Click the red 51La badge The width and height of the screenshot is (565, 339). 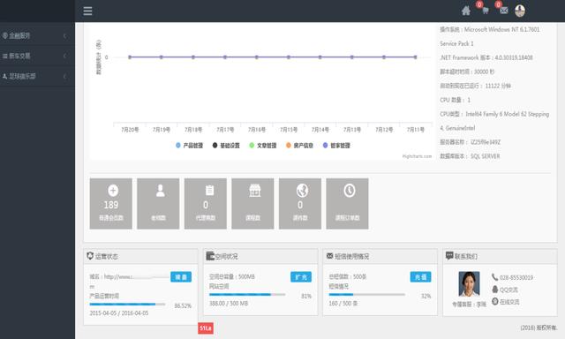[206, 328]
